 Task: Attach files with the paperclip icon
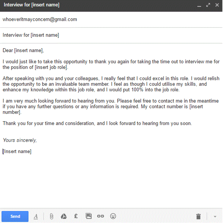coord(51,216)
